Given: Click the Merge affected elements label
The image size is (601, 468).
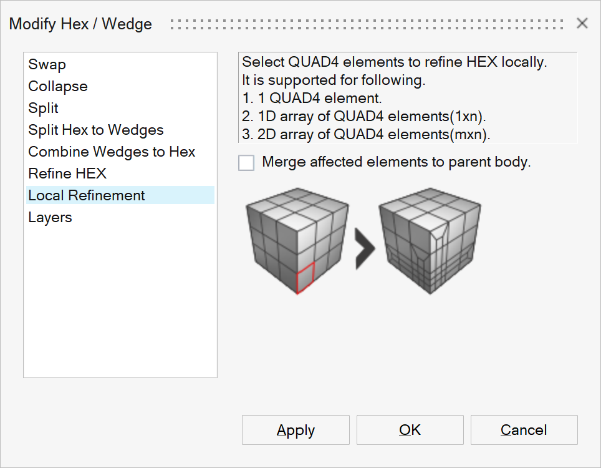Looking at the screenshot, I should [x=396, y=162].
